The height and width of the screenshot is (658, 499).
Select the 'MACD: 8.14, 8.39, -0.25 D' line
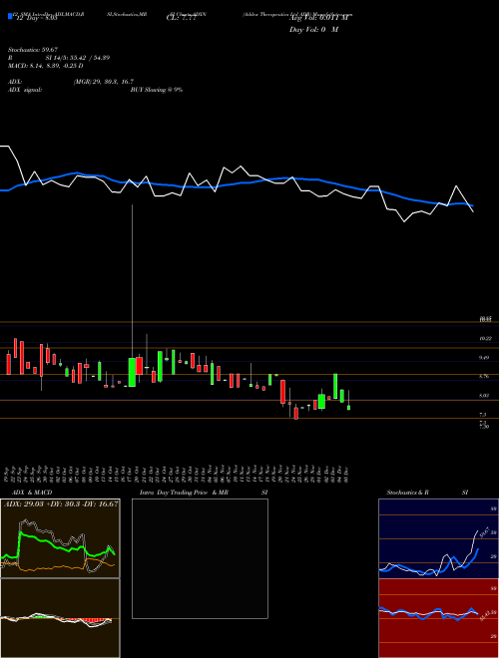45,66
